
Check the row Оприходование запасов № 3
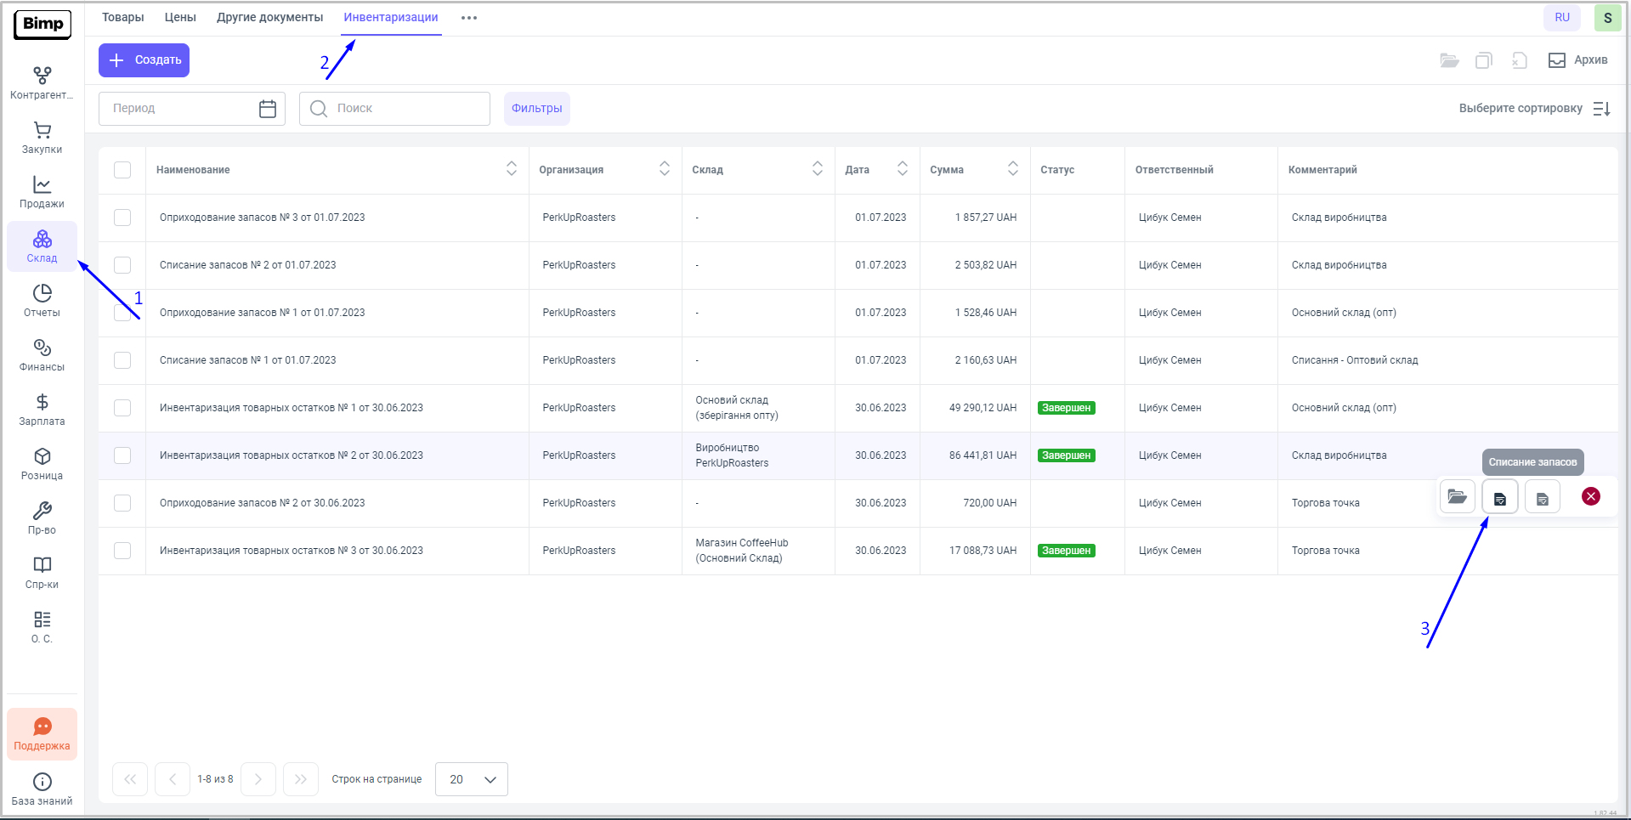122,218
